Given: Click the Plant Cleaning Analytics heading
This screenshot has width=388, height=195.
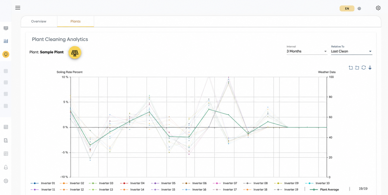Looking at the screenshot, I should [60, 39].
